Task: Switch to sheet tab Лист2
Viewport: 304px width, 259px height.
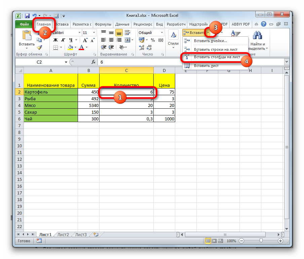Action: click(x=63, y=234)
